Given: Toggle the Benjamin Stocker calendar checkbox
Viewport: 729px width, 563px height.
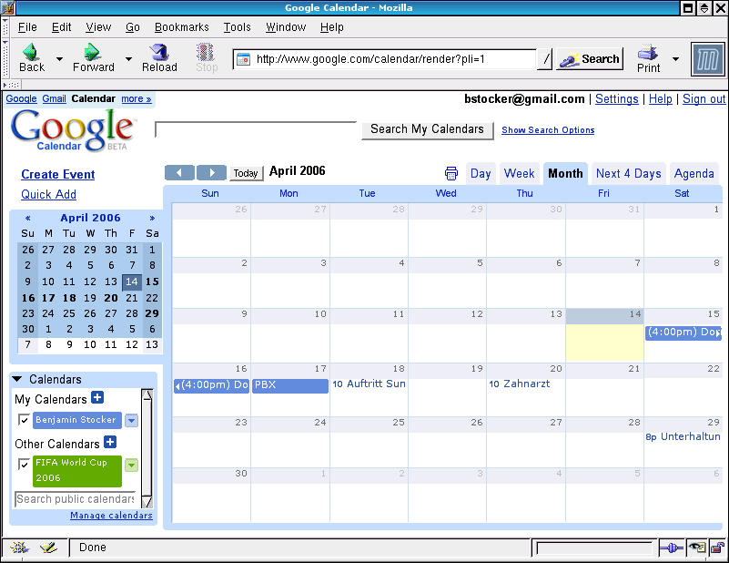Looking at the screenshot, I should (x=24, y=419).
